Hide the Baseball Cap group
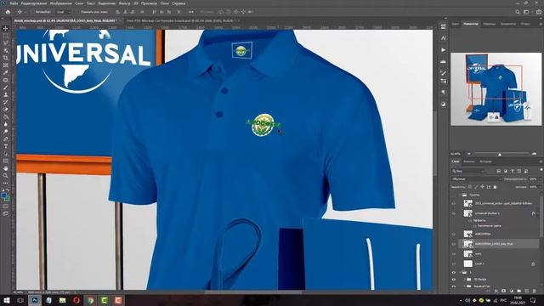The image size is (544, 306). (454, 286)
